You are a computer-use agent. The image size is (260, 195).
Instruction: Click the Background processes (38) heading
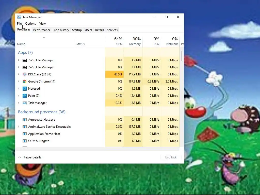(42, 112)
